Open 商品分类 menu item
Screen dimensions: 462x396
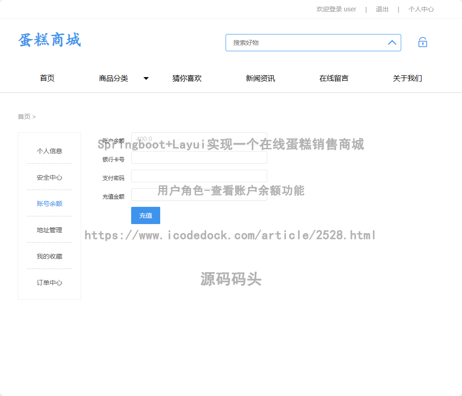tap(113, 78)
